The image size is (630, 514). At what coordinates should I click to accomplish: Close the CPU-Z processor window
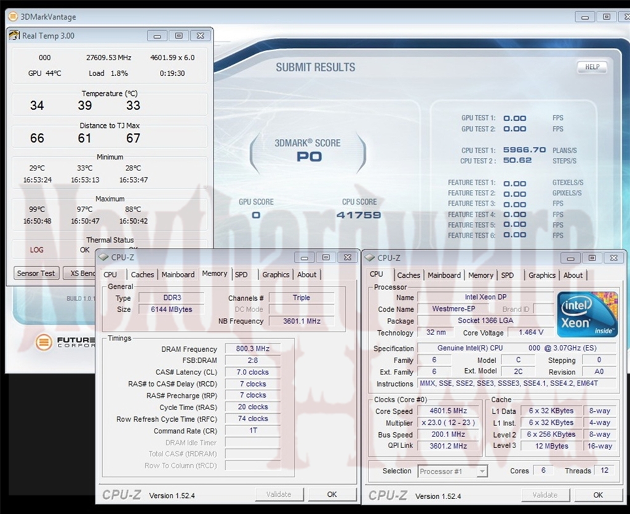613,258
